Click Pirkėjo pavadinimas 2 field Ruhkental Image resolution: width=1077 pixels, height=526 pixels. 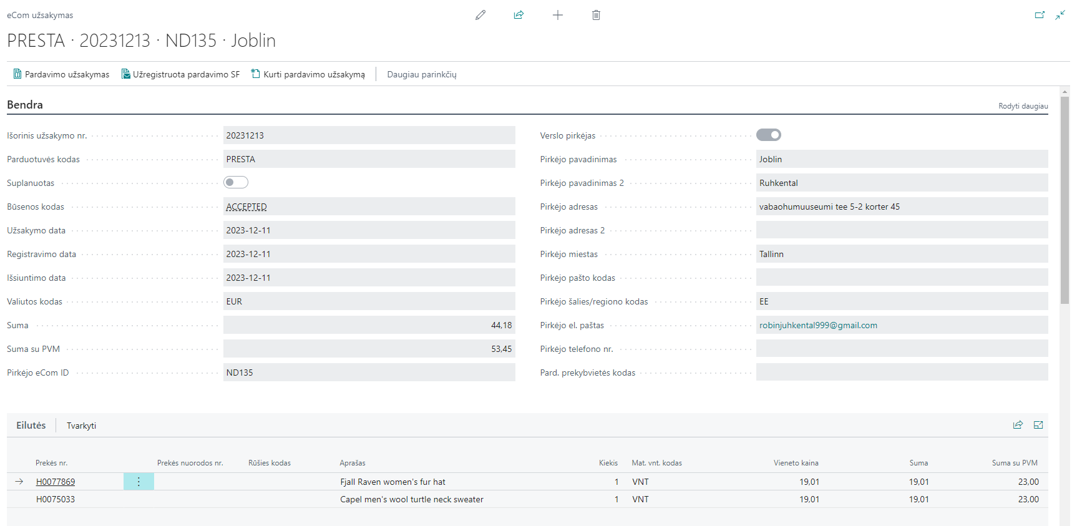click(902, 183)
